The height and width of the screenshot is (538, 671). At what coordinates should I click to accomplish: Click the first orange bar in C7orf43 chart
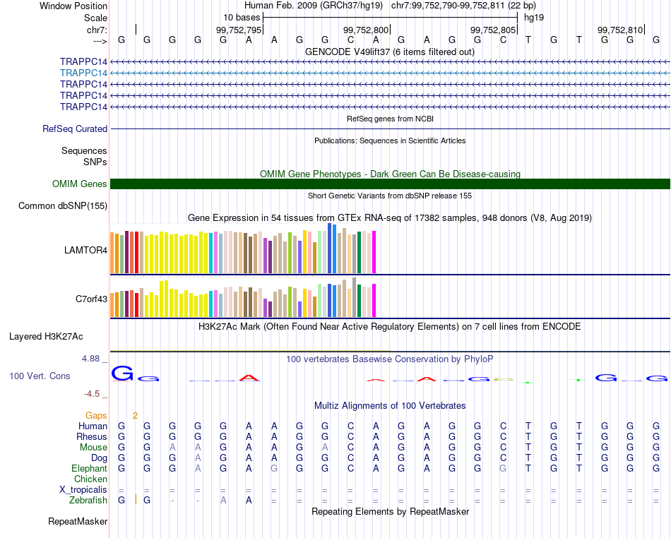click(x=112, y=304)
